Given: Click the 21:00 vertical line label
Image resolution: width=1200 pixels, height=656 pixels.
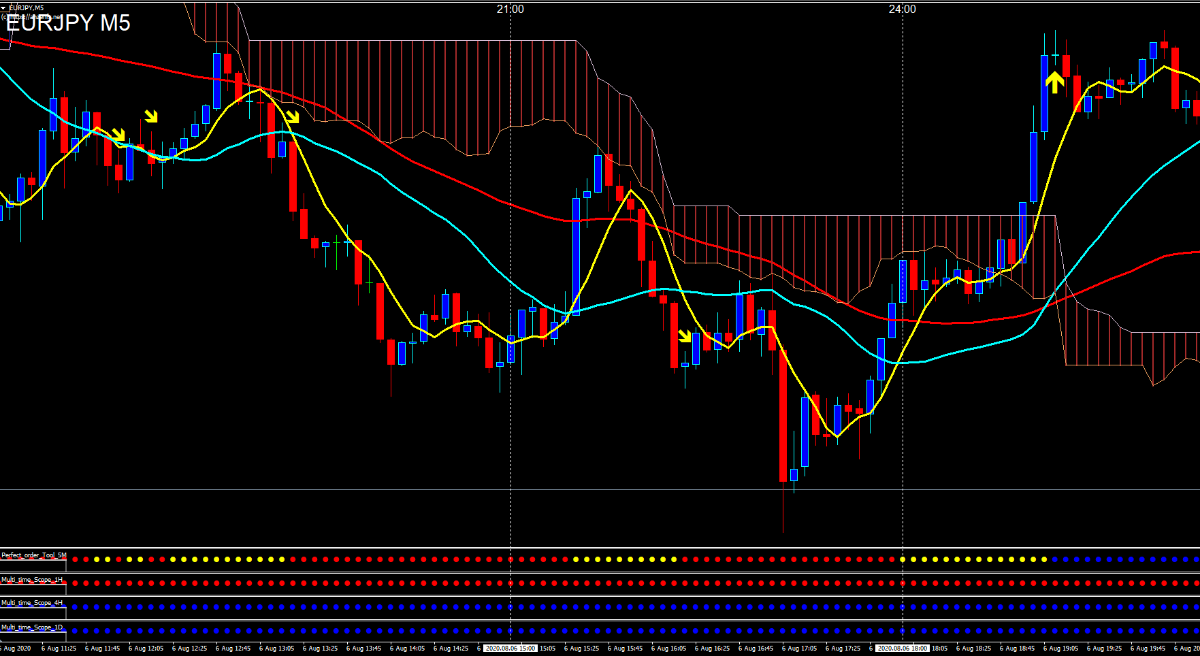Looking at the screenshot, I should coord(510,9).
